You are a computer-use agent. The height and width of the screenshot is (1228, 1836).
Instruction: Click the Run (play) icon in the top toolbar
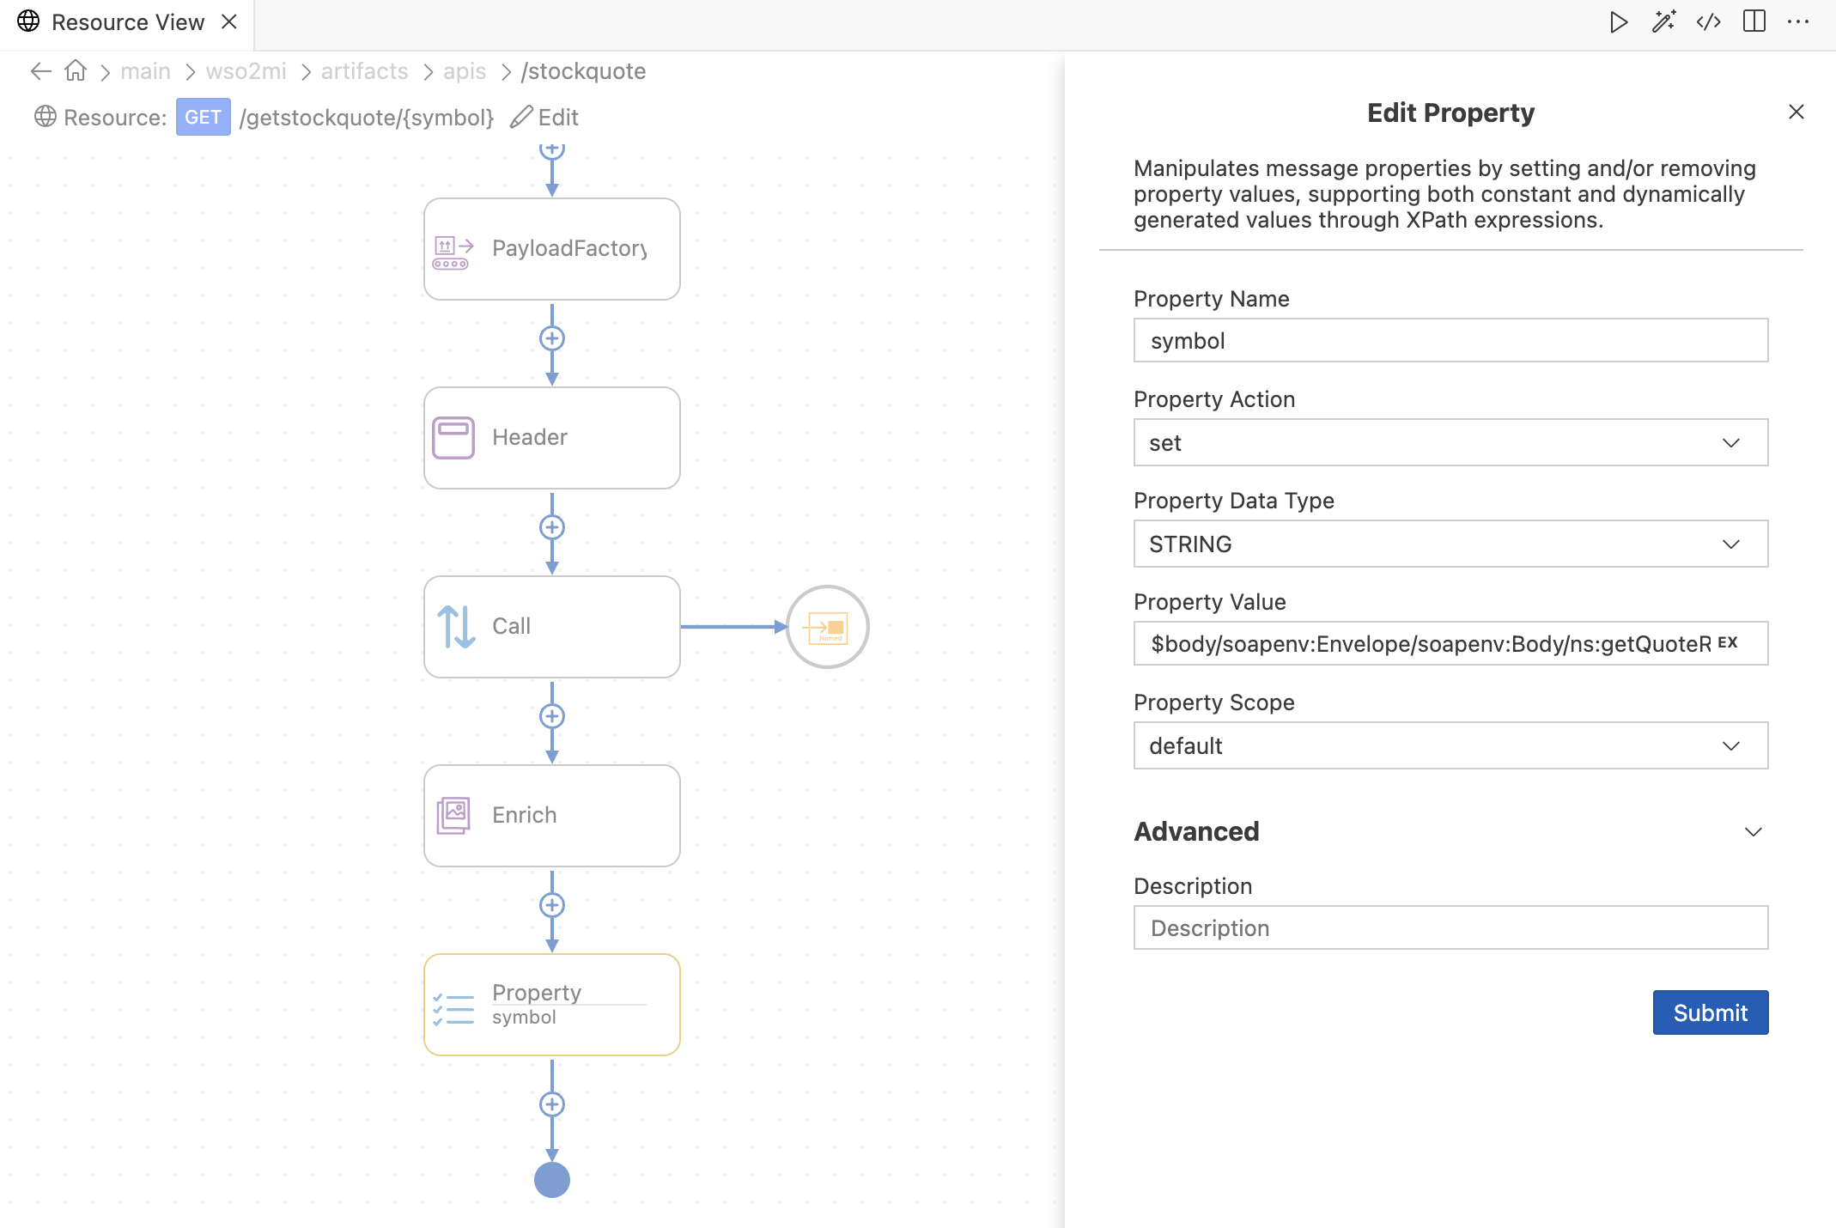click(1618, 22)
